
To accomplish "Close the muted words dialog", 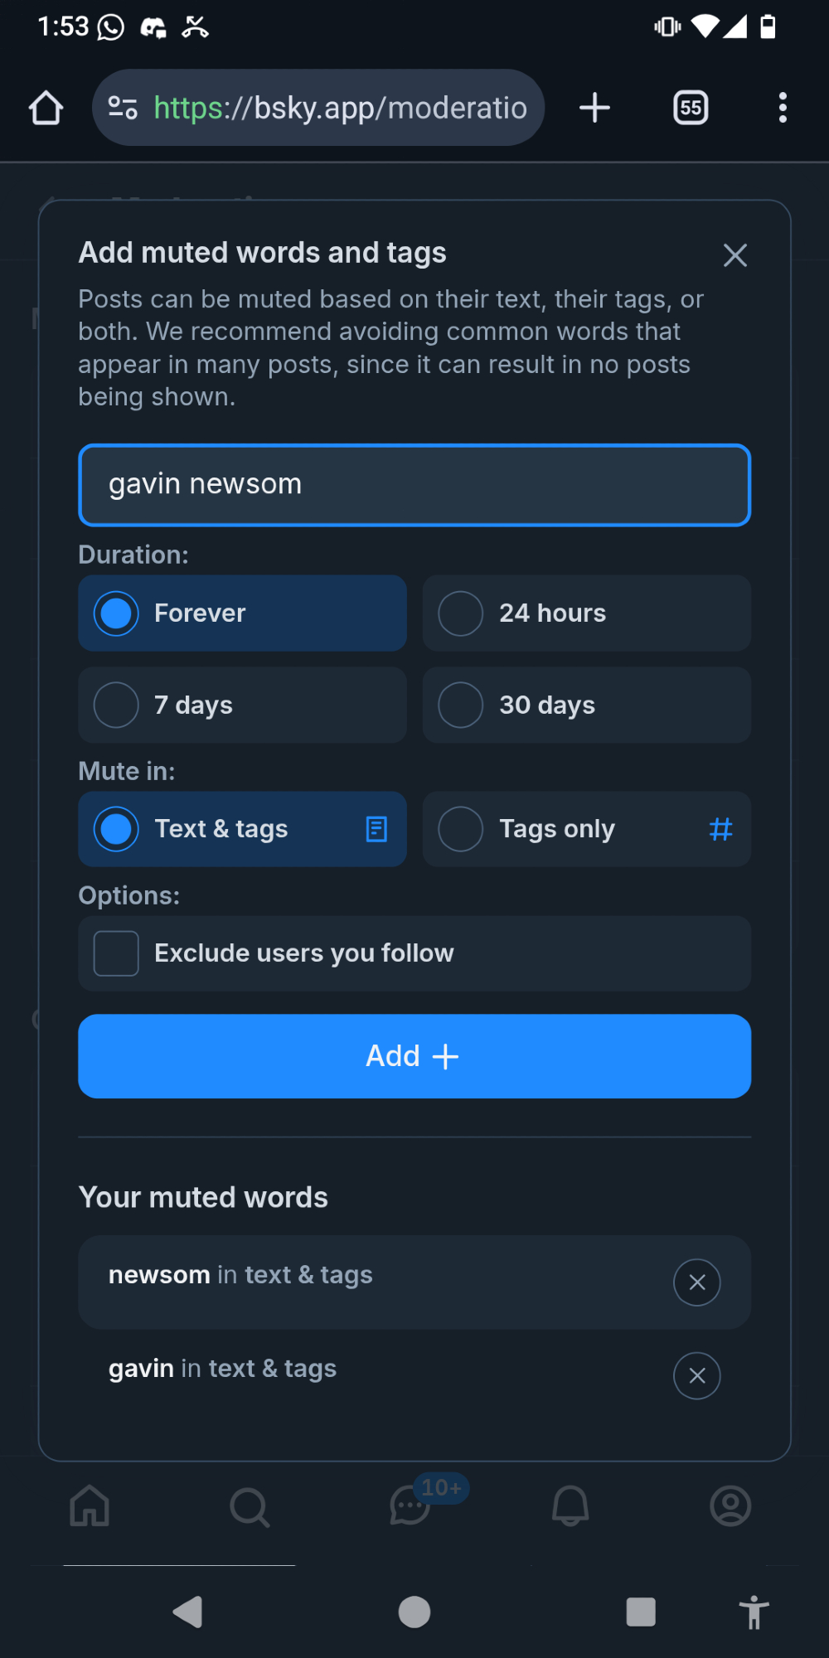I will pos(734,255).
